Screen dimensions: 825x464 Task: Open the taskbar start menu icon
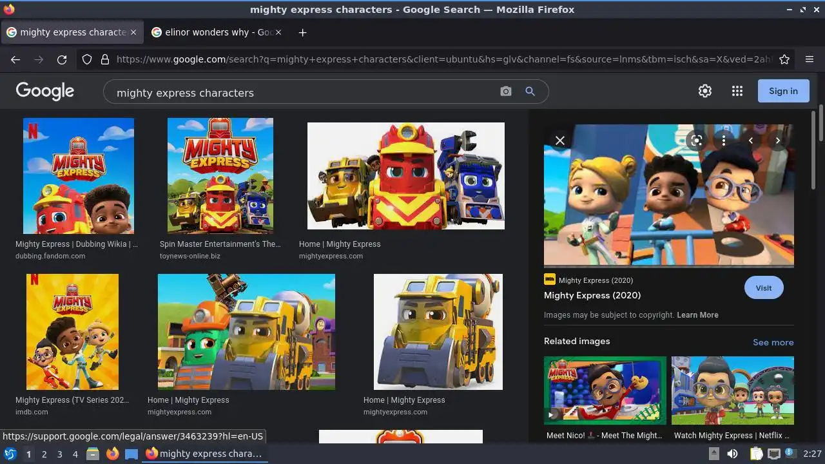[10, 454]
